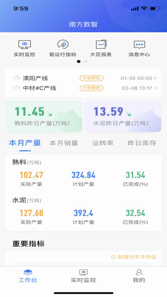Tap the 32.54 水泥 completion percentage
The height and width of the screenshot is (297, 167).
pyautogui.click(x=135, y=213)
